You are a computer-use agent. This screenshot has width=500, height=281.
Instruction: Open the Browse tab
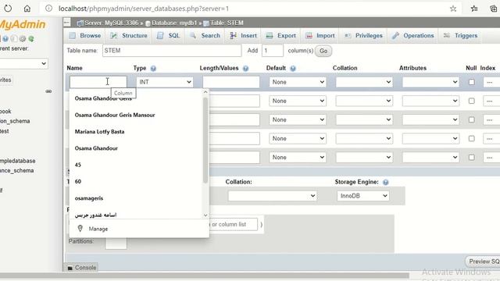[85, 36]
